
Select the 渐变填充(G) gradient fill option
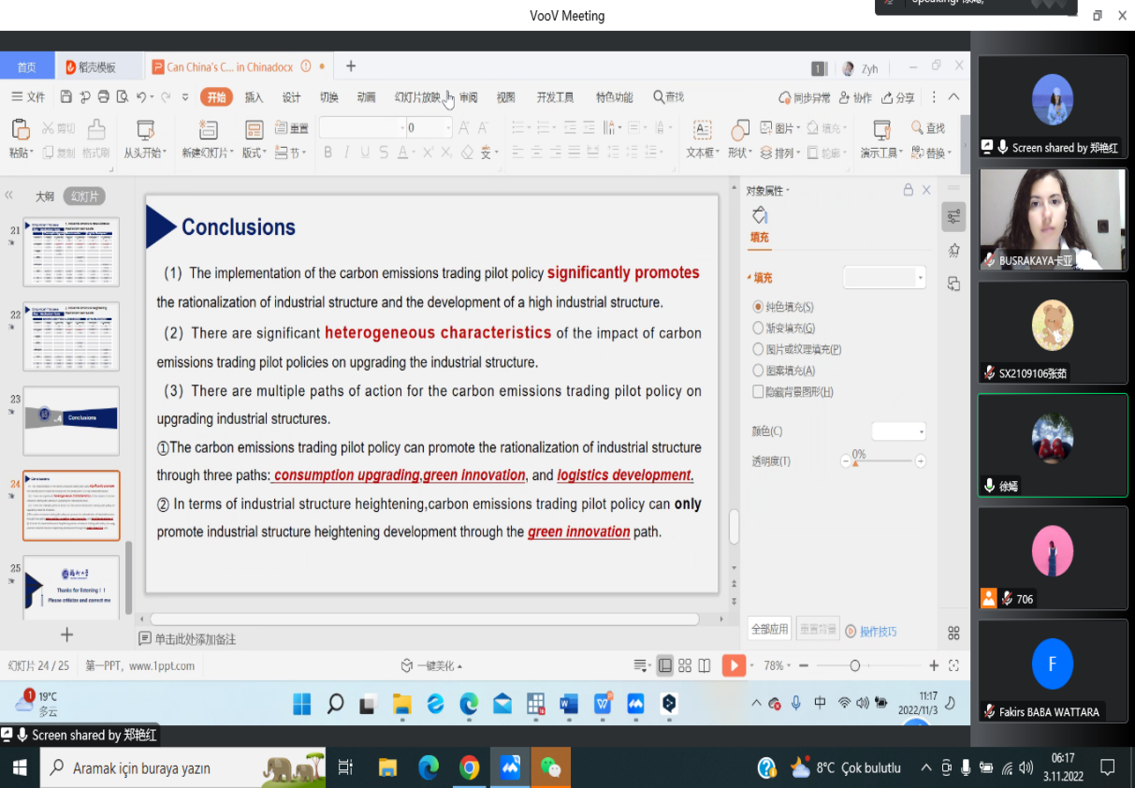pos(759,328)
